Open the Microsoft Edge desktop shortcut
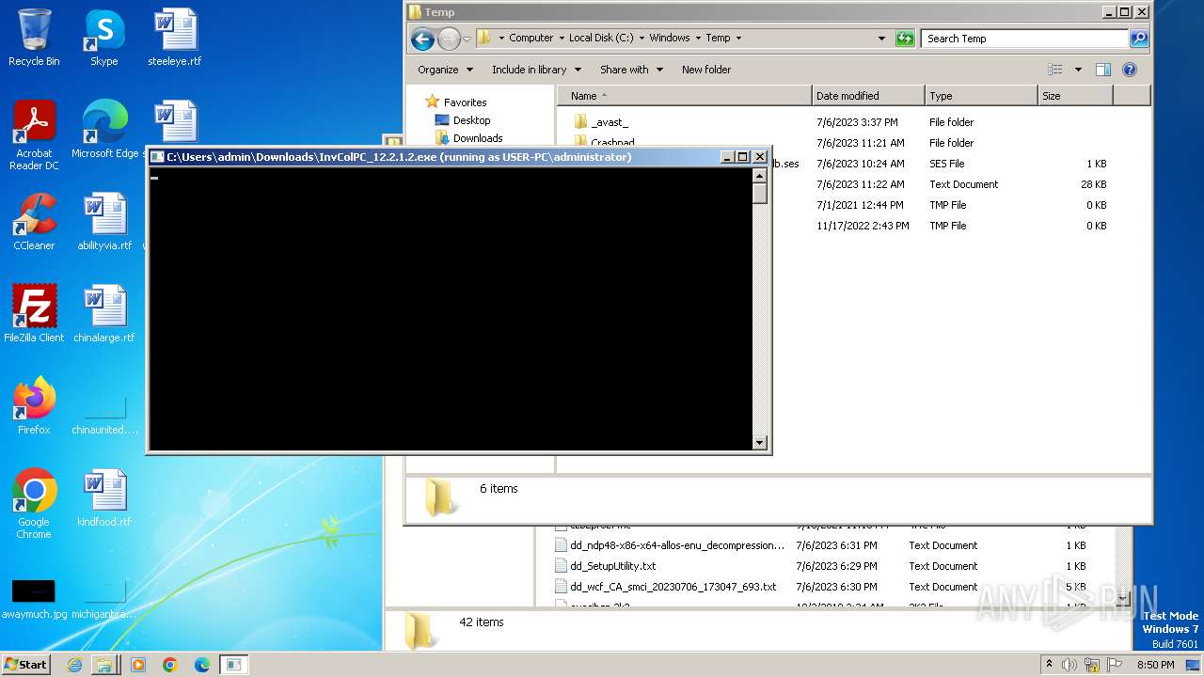Screen dimensions: 1204x677 pyautogui.click(x=104, y=130)
